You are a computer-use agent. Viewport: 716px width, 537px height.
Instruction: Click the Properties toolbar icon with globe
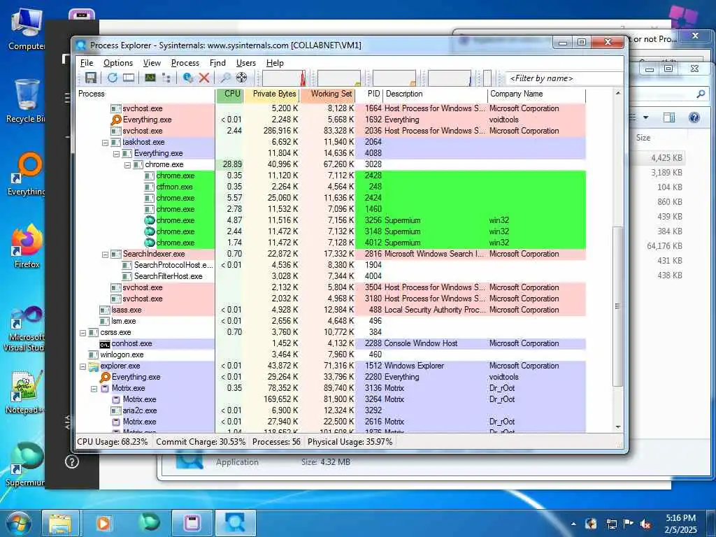(x=187, y=78)
